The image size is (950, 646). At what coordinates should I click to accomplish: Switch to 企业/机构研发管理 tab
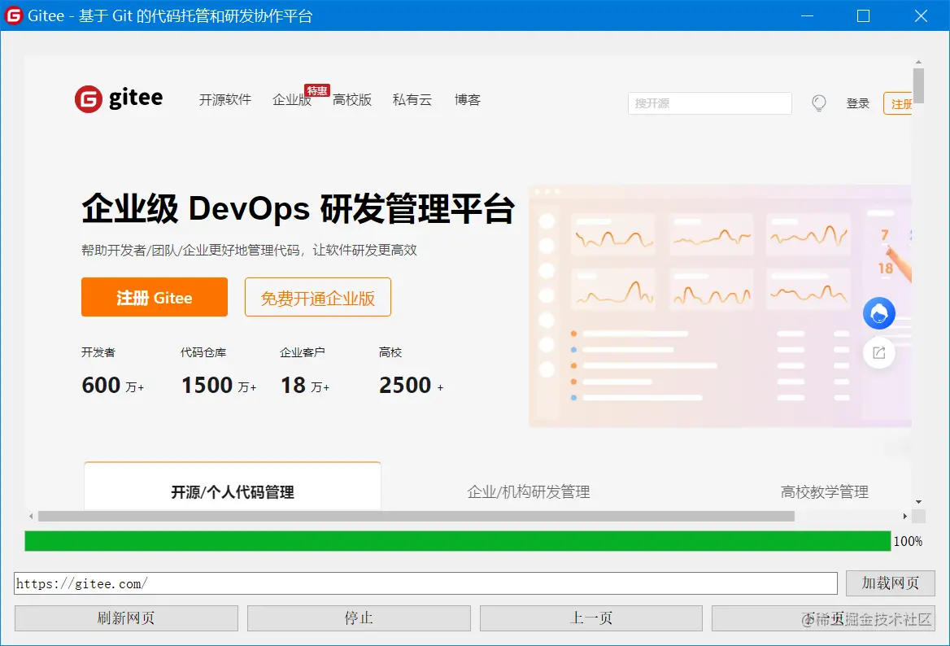click(529, 491)
